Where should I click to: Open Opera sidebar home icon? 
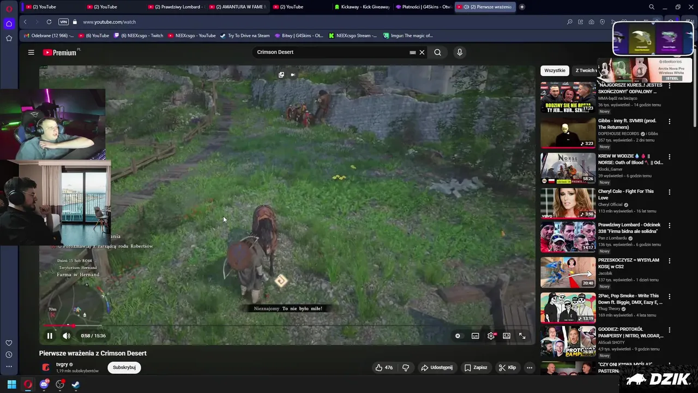click(x=9, y=23)
